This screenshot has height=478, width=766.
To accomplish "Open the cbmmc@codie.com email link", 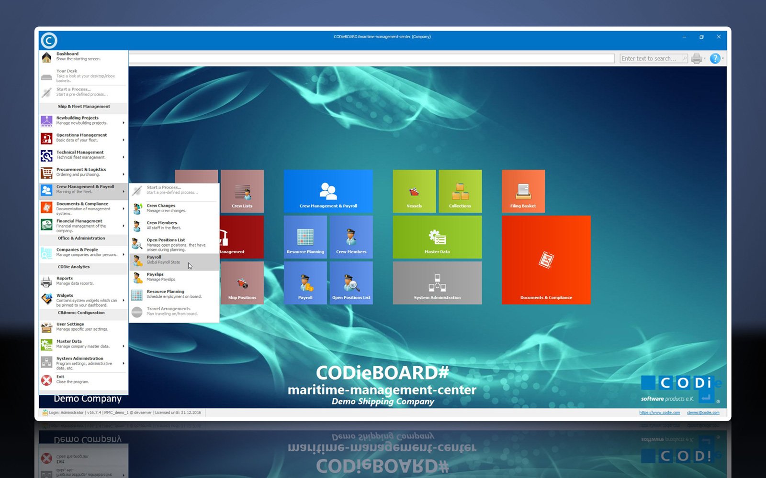I will (x=703, y=413).
